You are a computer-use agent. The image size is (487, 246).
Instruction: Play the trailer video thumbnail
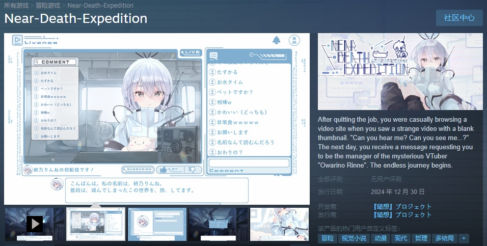pos(35,224)
